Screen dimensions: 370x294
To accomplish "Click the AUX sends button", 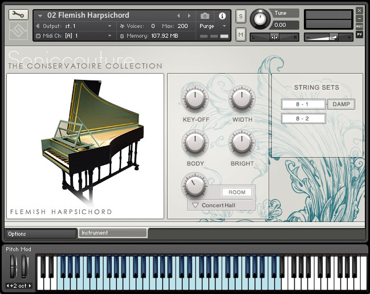I will (359, 26).
